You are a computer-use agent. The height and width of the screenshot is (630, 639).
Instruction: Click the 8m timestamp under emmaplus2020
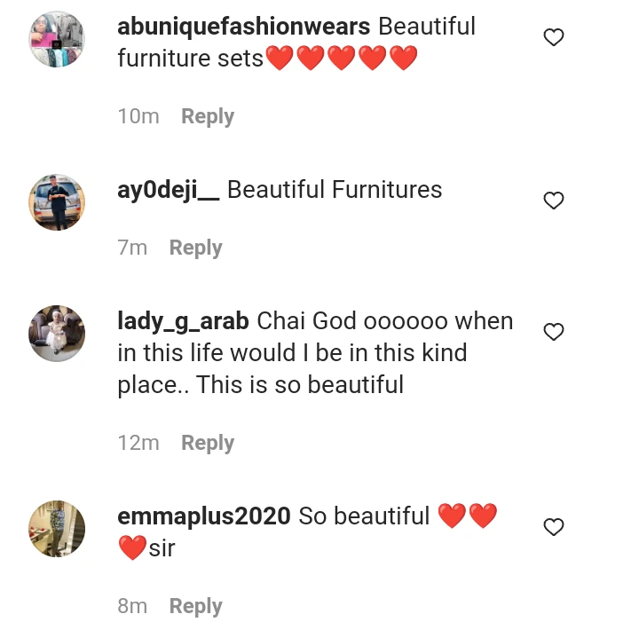(132, 606)
